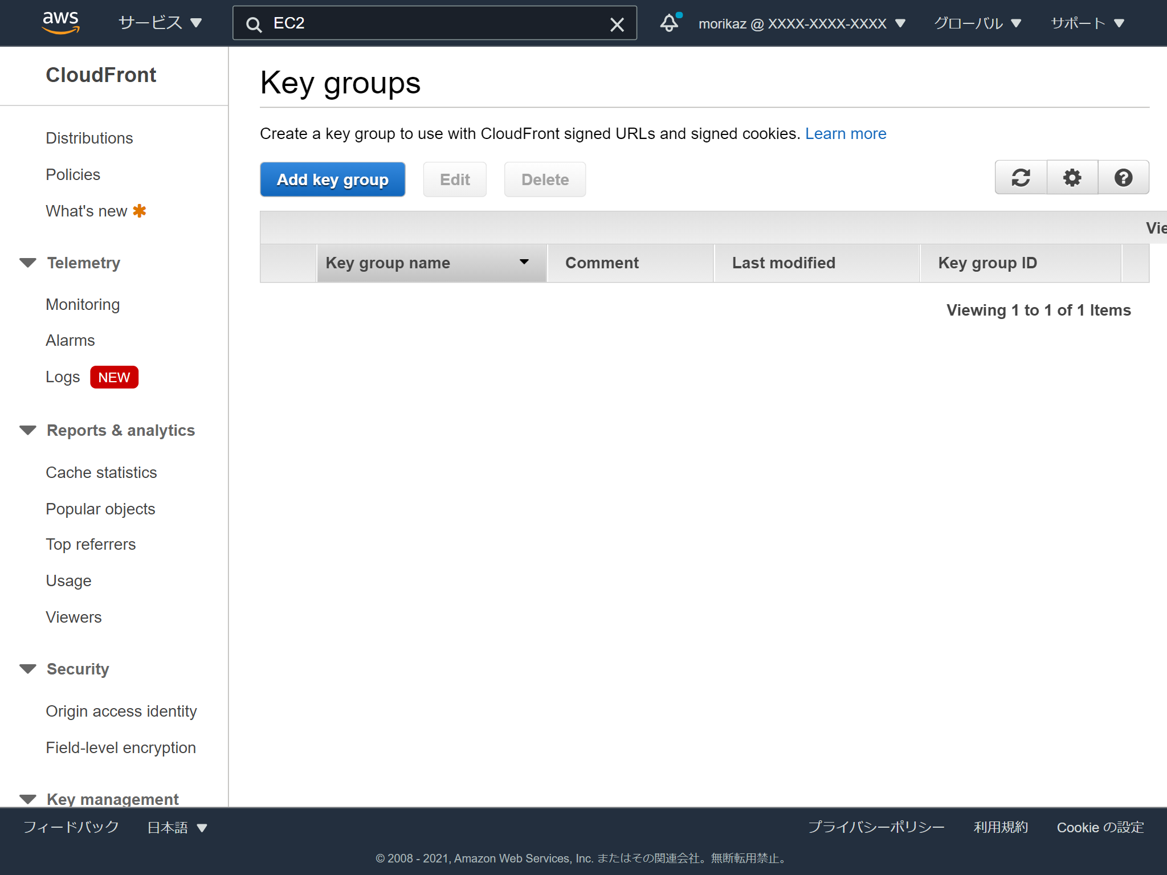The height and width of the screenshot is (875, 1167).
Task: Click the Add key group button
Action: [x=332, y=179]
